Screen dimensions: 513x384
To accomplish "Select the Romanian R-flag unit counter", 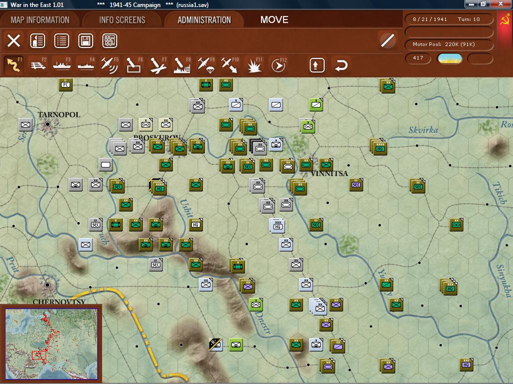I will [215, 344].
